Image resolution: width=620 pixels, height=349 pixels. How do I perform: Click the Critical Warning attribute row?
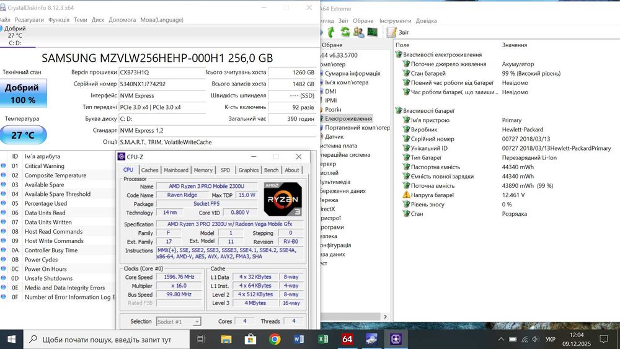(58, 166)
